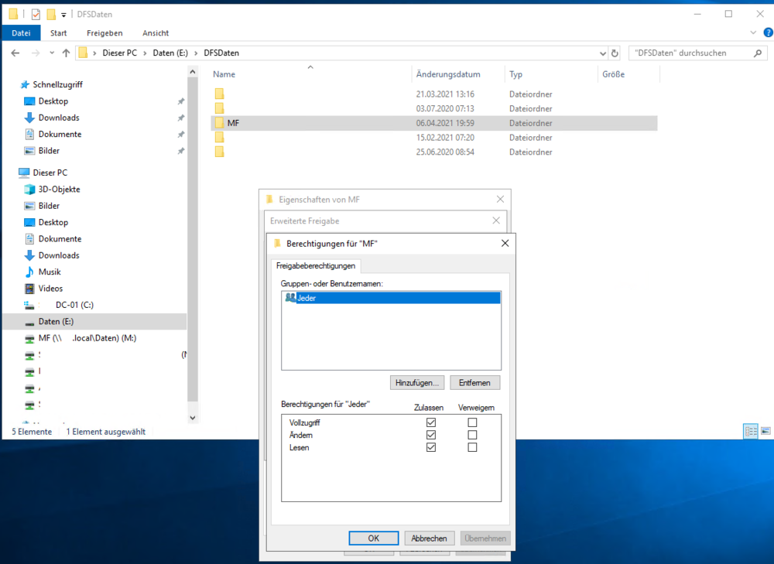Viewport: 774px width, 564px height.
Task: Uncheck Lesen Zulassen checkbox
Action: point(431,447)
